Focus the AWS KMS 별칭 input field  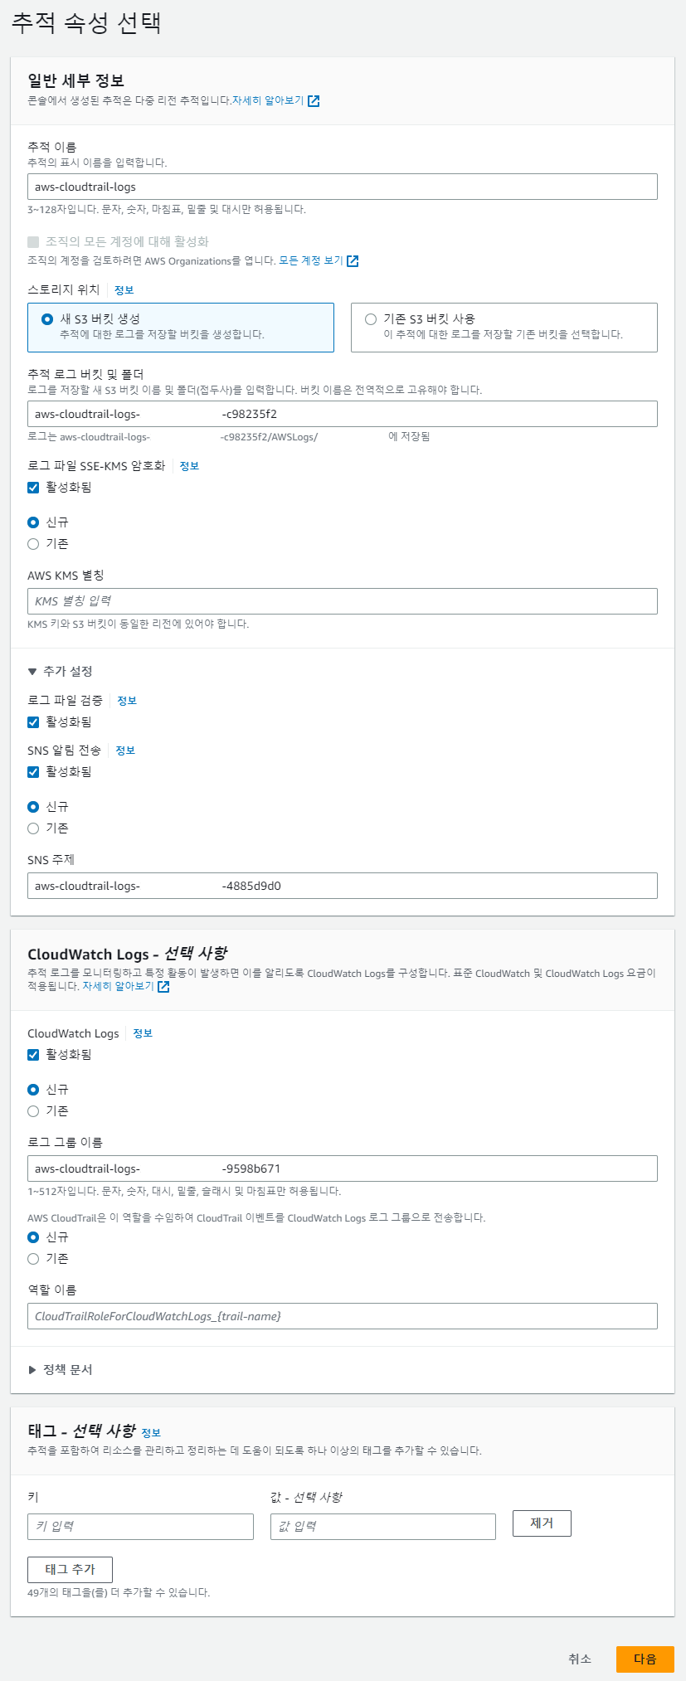tap(343, 601)
